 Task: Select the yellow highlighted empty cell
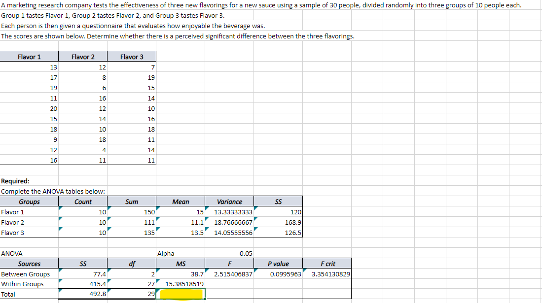pyautogui.click(x=181, y=294)
